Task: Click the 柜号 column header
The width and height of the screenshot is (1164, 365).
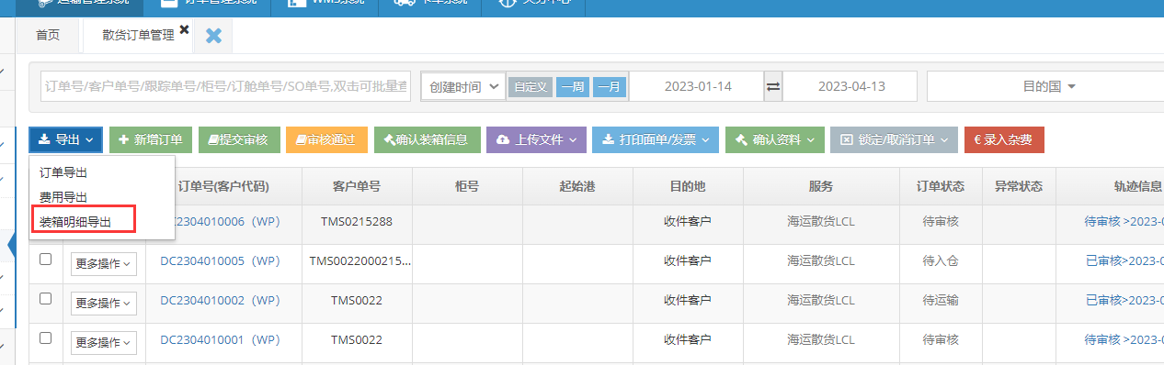Action: 467,186
